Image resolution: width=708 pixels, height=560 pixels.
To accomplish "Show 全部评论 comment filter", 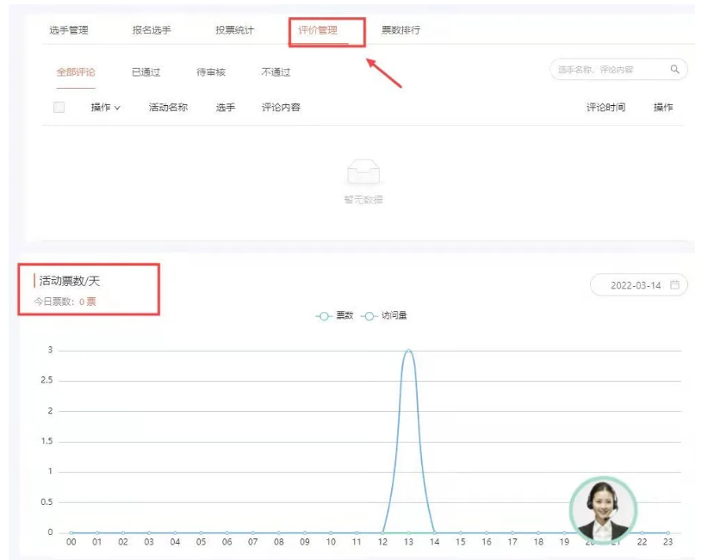I will (76, 72).
